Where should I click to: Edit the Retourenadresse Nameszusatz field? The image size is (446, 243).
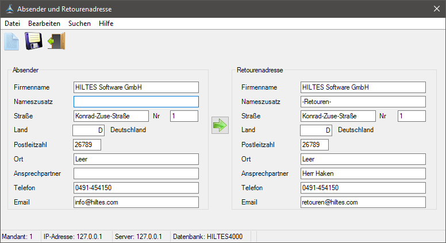tap(363, 102)
